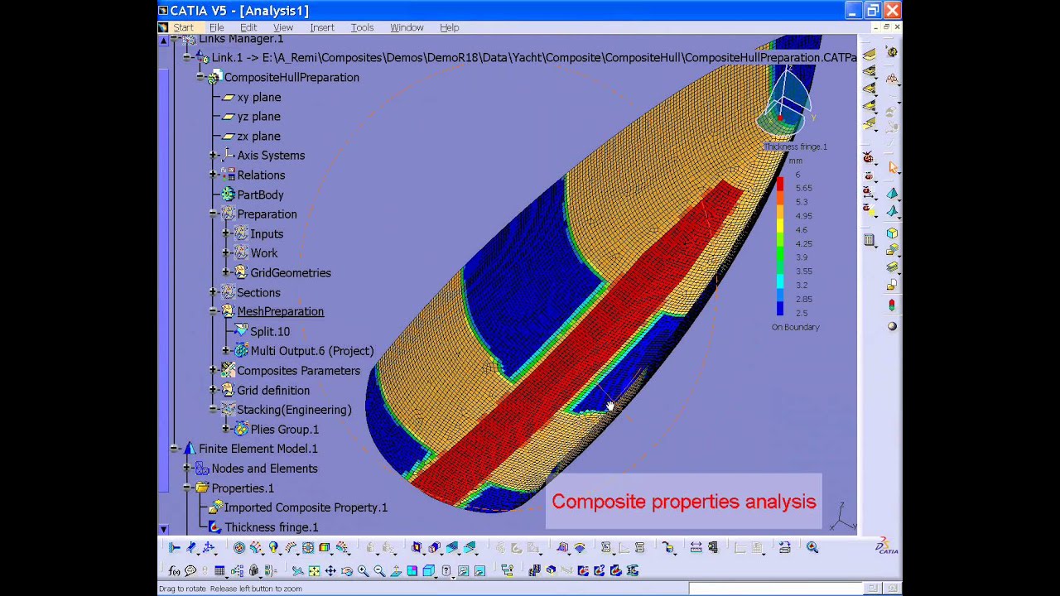Click the magnifier icon ending the upper bottom toolbar
This screenshot has height=596, width=1060.
[x=812, y=547]
